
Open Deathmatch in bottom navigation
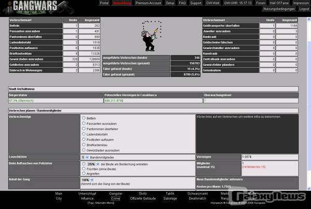[197, 198]
